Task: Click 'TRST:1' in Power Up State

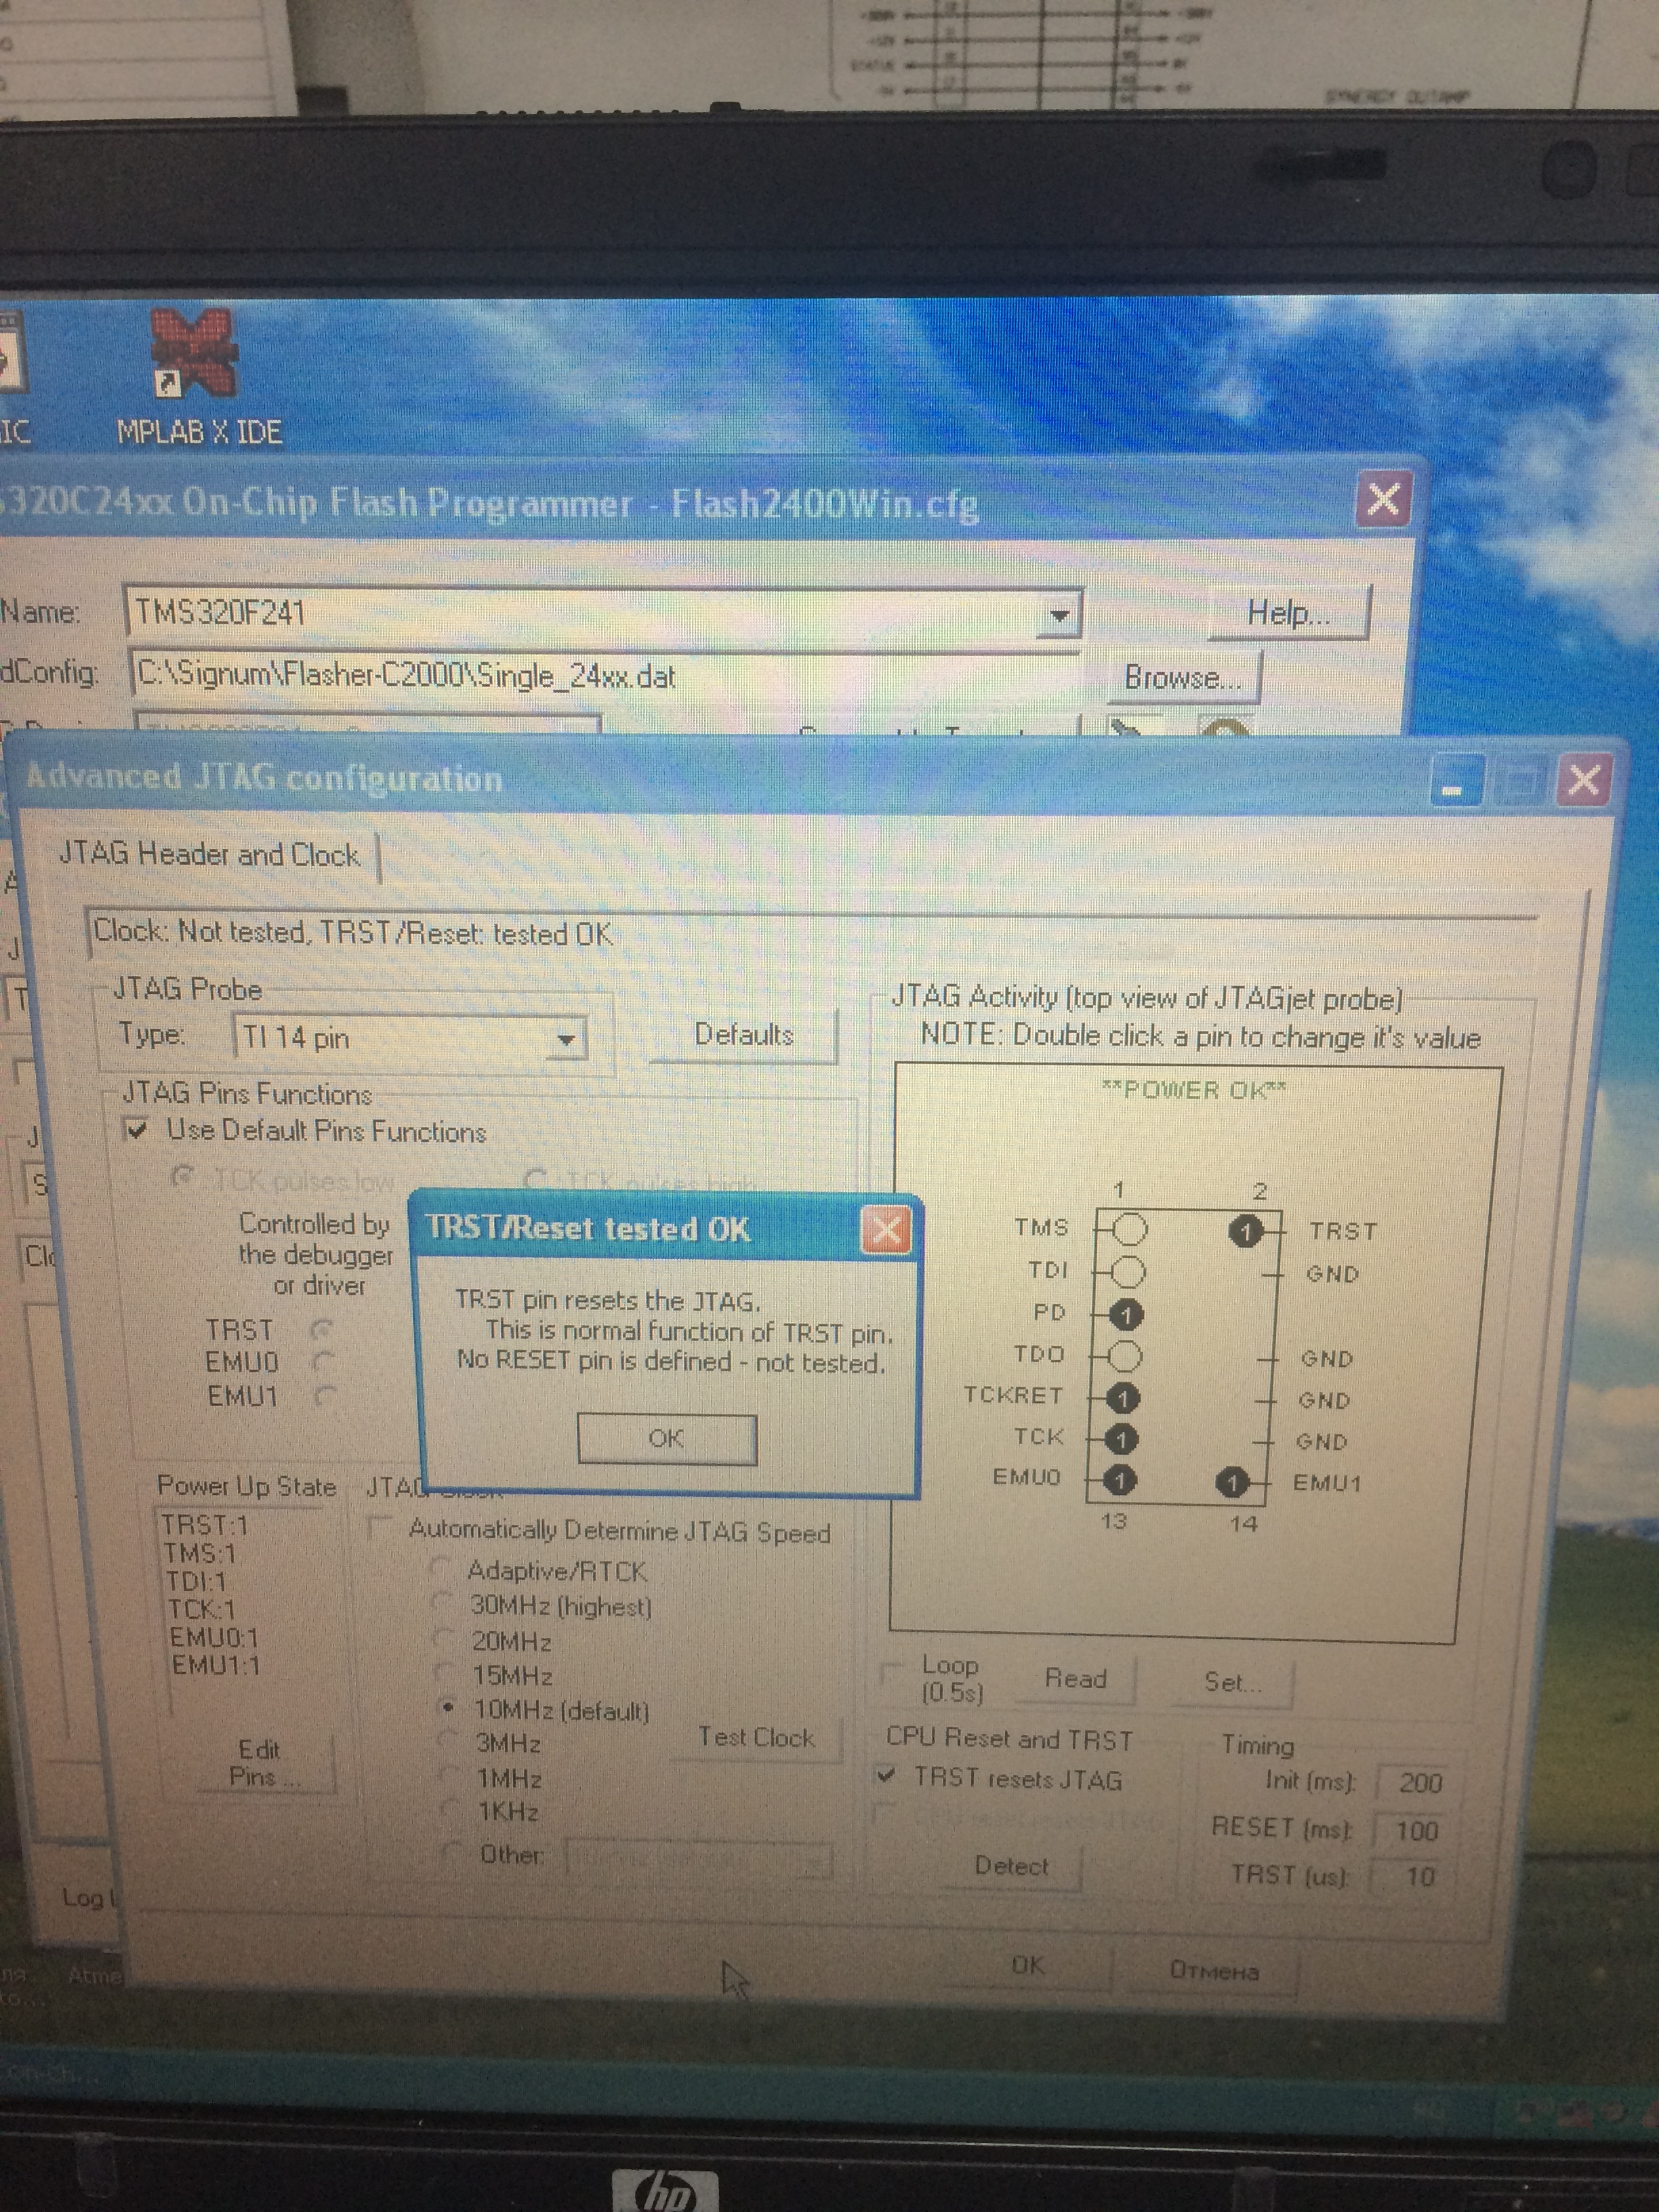Action: coord(205,1525)
